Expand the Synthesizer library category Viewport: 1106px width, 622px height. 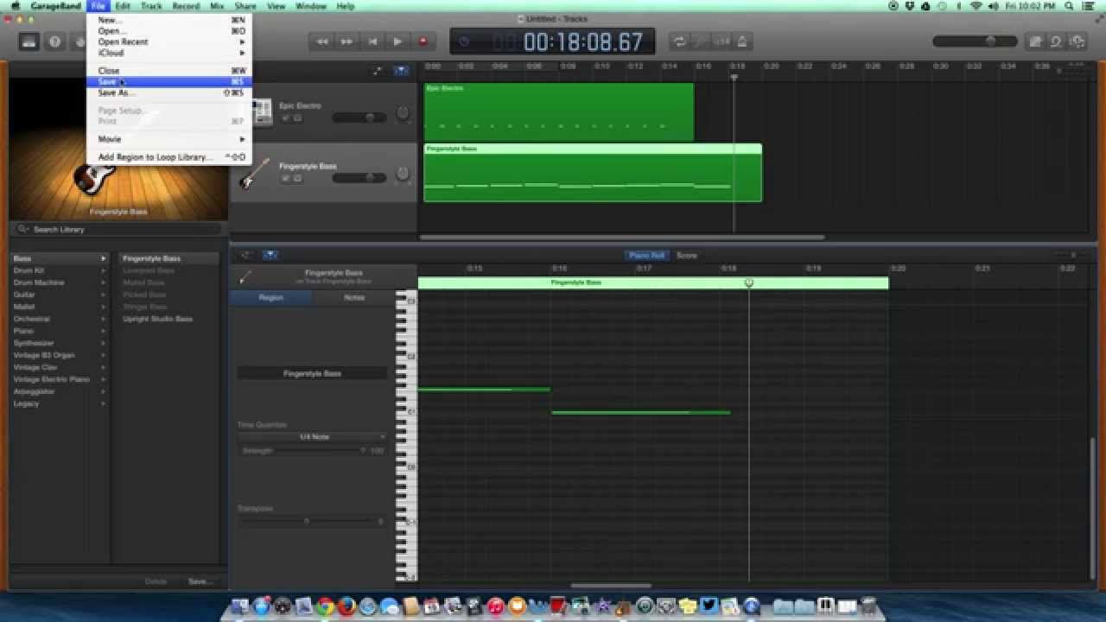(x=60, y=343)
